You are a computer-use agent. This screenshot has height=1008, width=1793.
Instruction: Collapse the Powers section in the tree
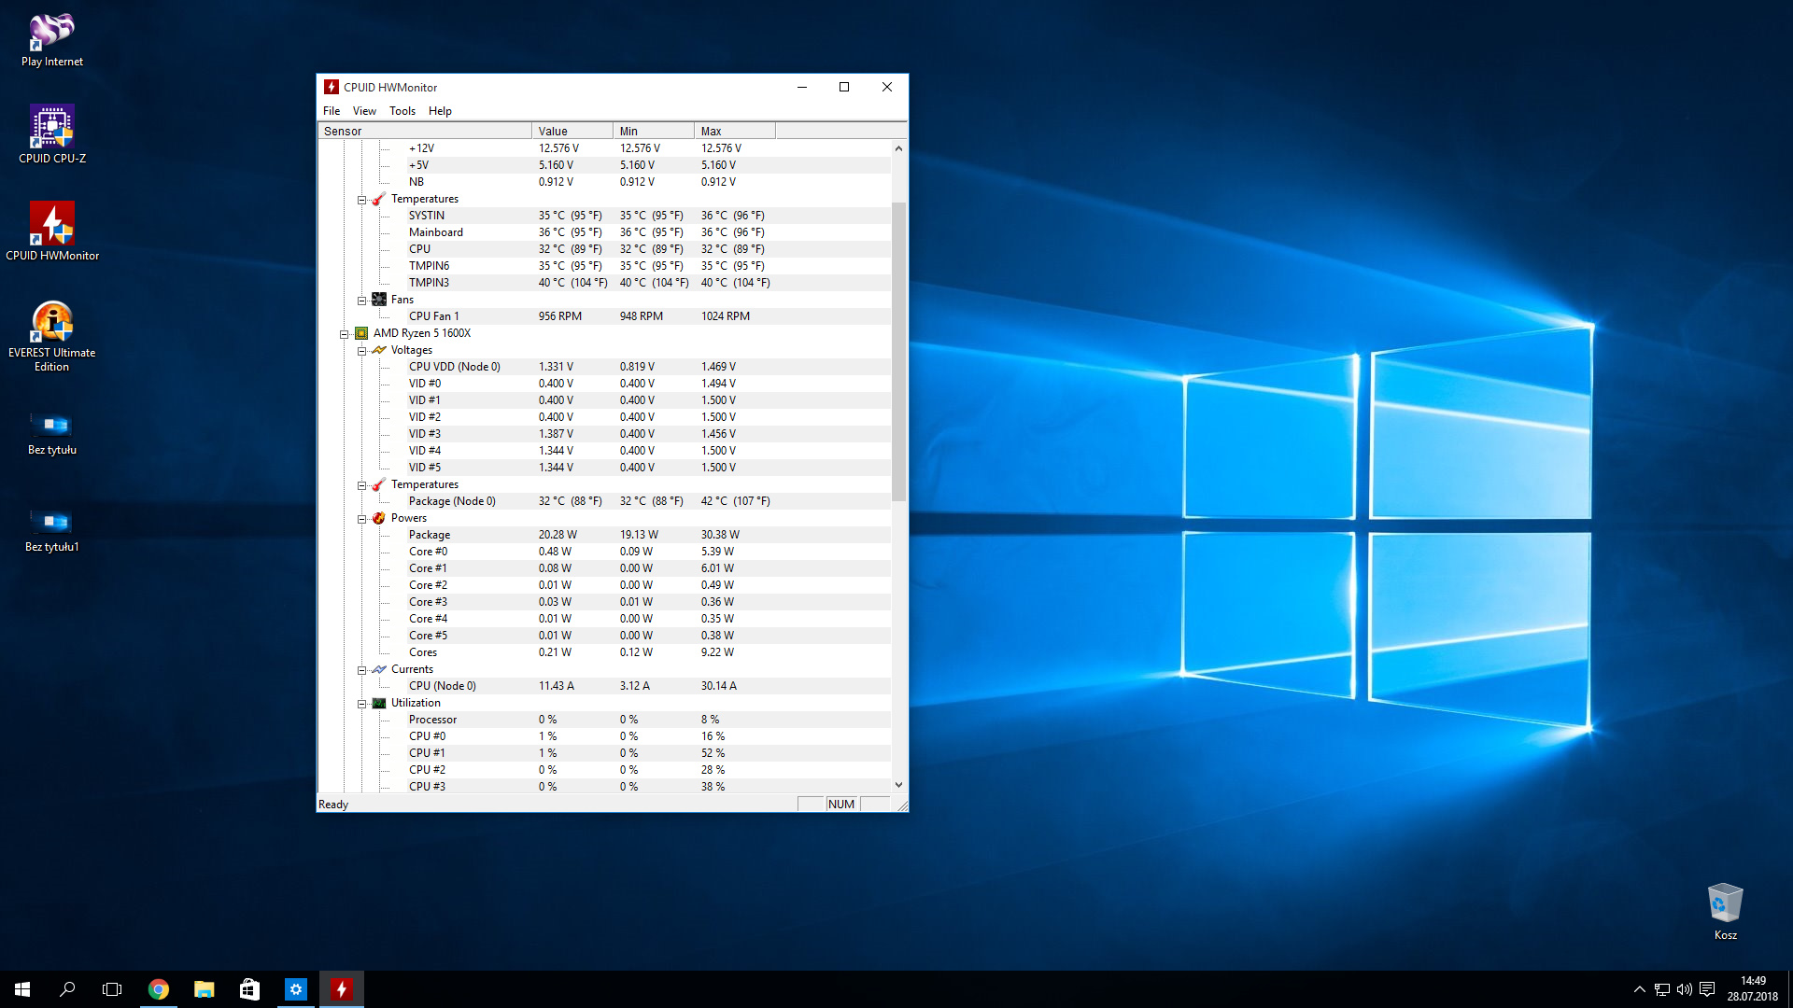pyautogui.click(x=361, y=519)
